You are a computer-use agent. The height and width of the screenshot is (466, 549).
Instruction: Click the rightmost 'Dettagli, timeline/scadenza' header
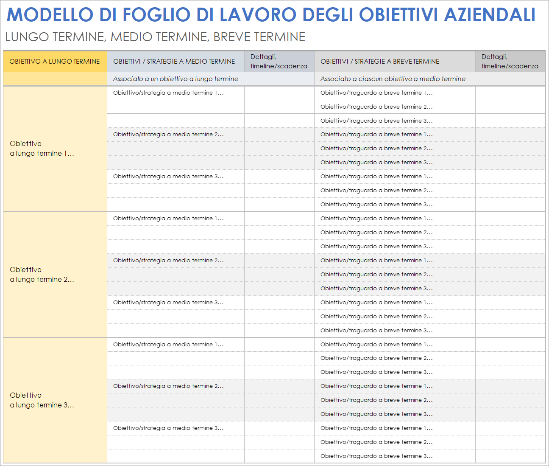(510, 62)
